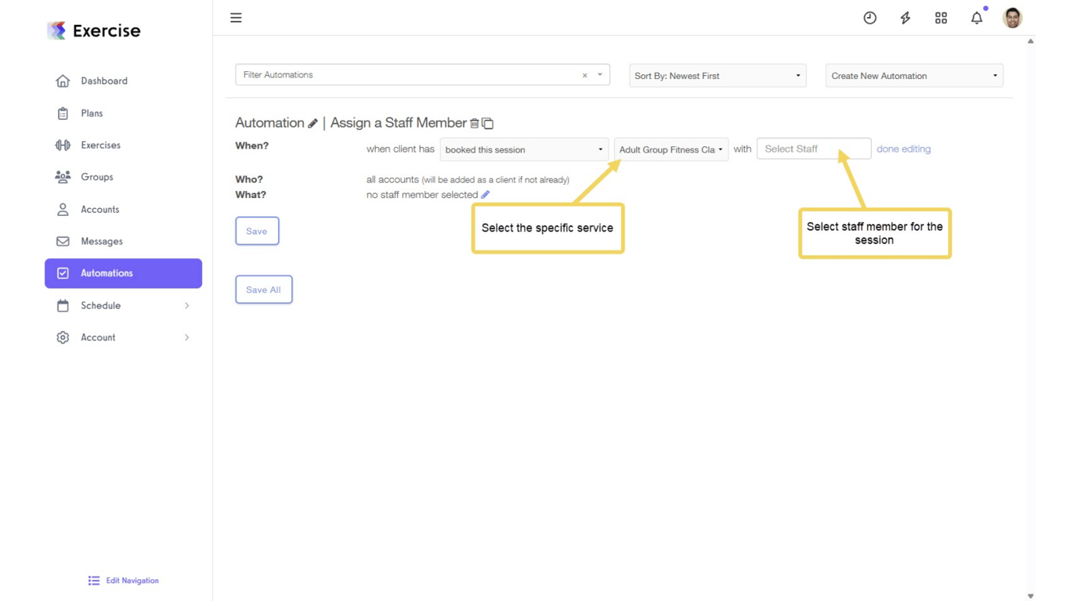Expand the Account sidebar section
Viewport: 1070px width, 601px height.
(98, 337)
